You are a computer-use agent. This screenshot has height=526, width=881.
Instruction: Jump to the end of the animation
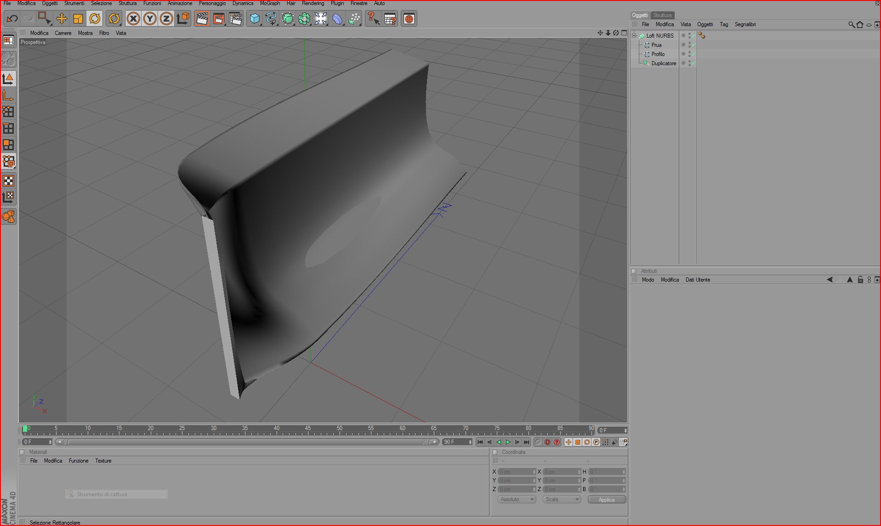pyautogui.click(x=526, y=442)
